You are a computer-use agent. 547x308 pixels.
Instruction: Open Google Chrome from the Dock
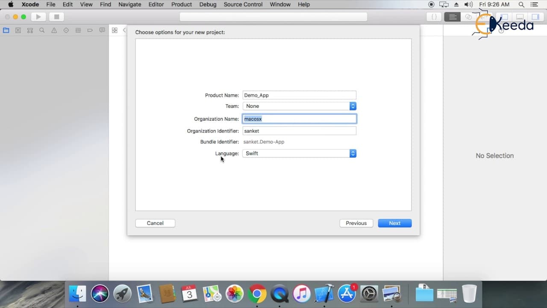coord(257,293)
